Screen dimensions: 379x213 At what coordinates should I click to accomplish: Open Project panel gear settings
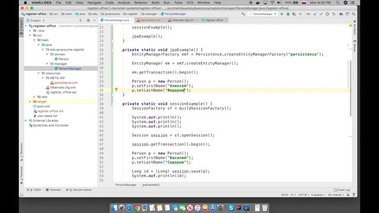(x=88, y=21)
